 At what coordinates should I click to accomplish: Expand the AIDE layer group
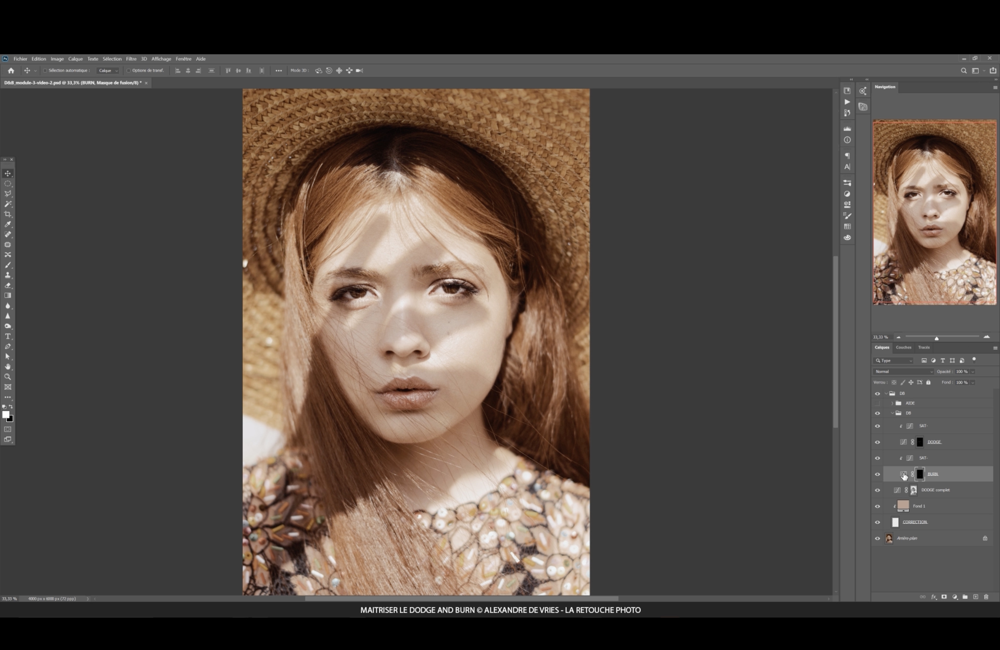point(892,403)
